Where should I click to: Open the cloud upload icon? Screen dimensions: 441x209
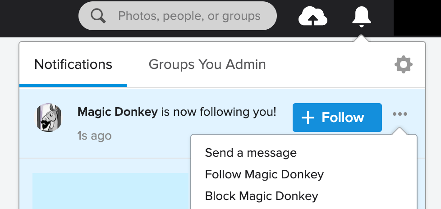tap(312, 17)
